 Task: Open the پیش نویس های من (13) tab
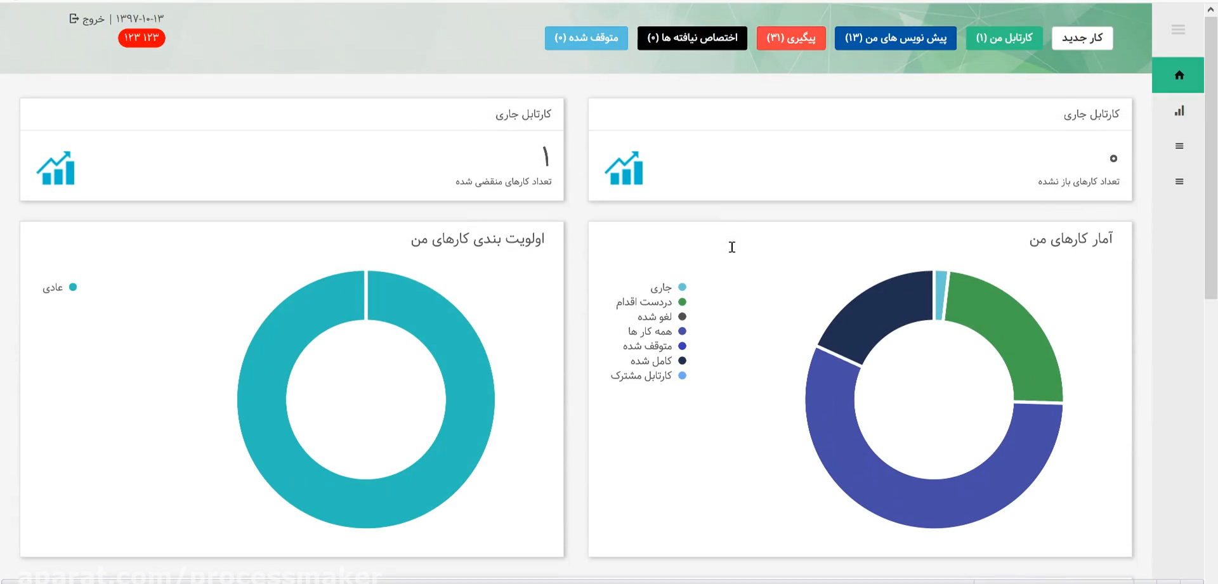pos(895,38)
